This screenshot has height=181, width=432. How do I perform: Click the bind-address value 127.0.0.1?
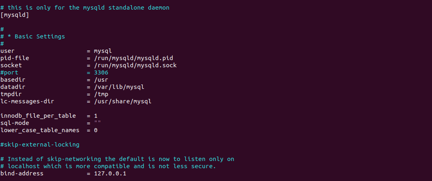[110, 173]
